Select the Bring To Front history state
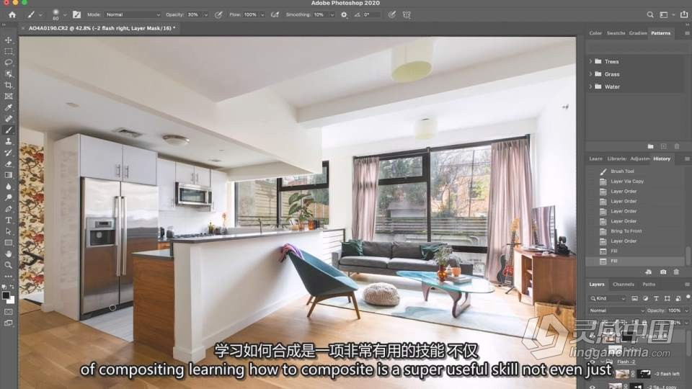This screenshot has width=692, height=389. coord(634,231)
